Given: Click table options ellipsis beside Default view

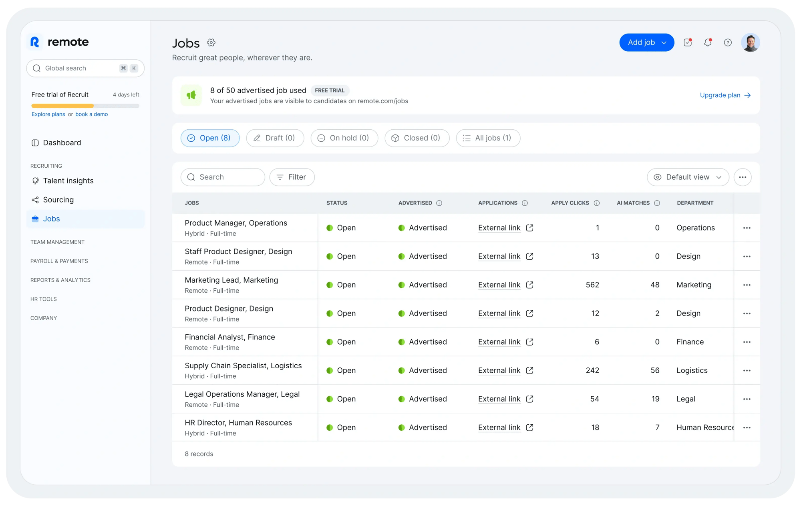Looking at the screenshot, I should [x=742, y=177].
